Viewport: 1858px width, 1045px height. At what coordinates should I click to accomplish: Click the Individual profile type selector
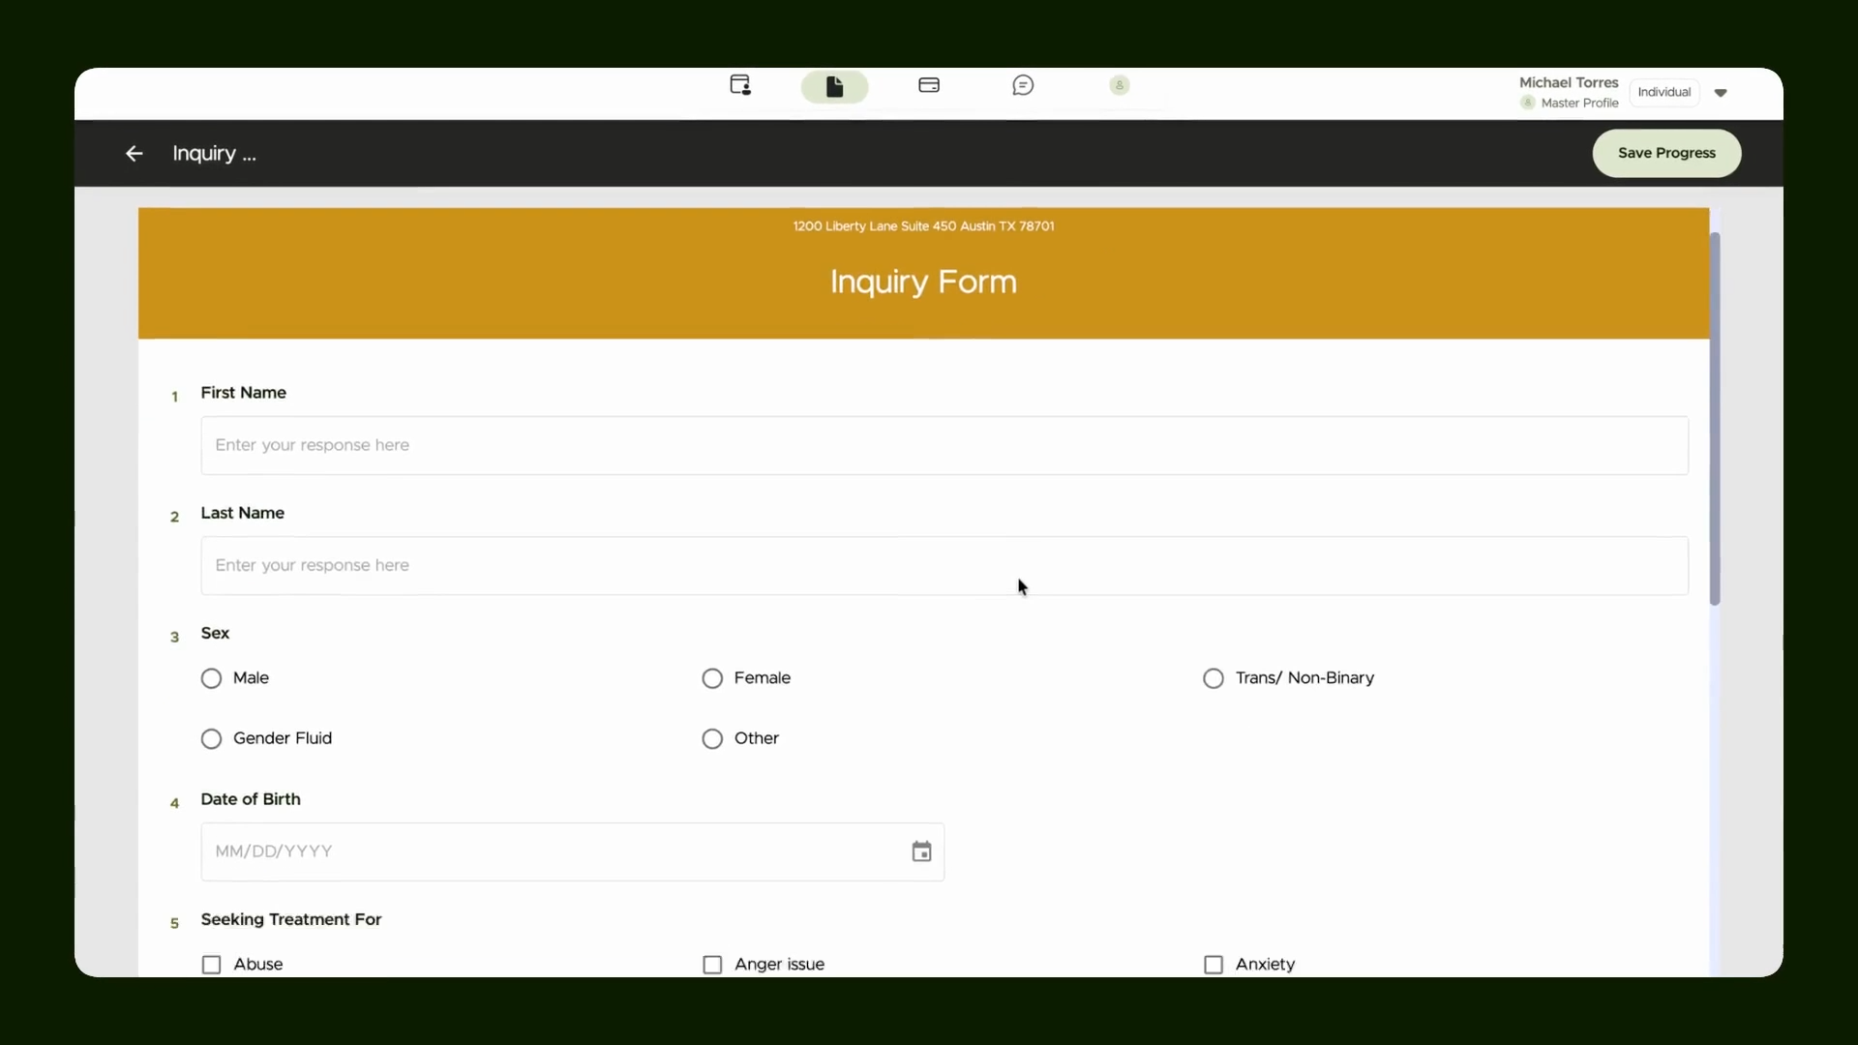(x=1664, y=92)
